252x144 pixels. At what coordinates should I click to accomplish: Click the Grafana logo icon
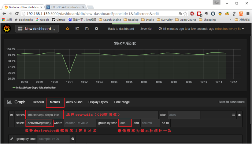7,29
